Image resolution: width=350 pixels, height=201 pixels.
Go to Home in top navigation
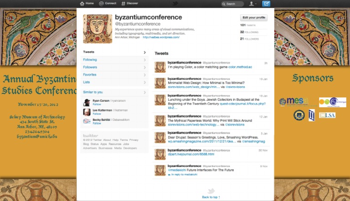87,3
